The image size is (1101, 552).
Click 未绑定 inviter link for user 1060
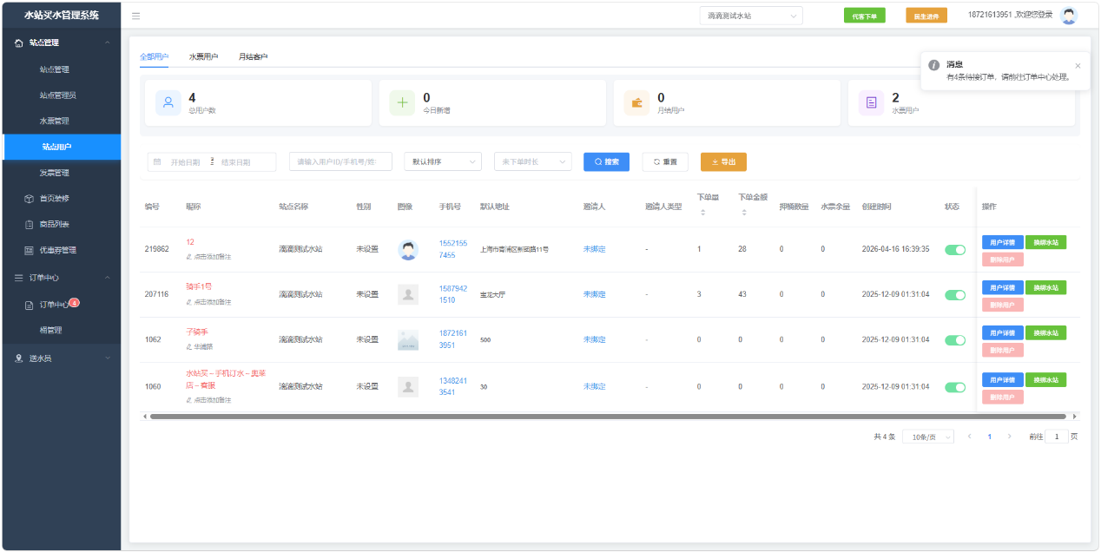tap(595, 387)
